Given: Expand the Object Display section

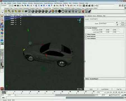Looking at the screenshot, I should click(x=86, y=35).
